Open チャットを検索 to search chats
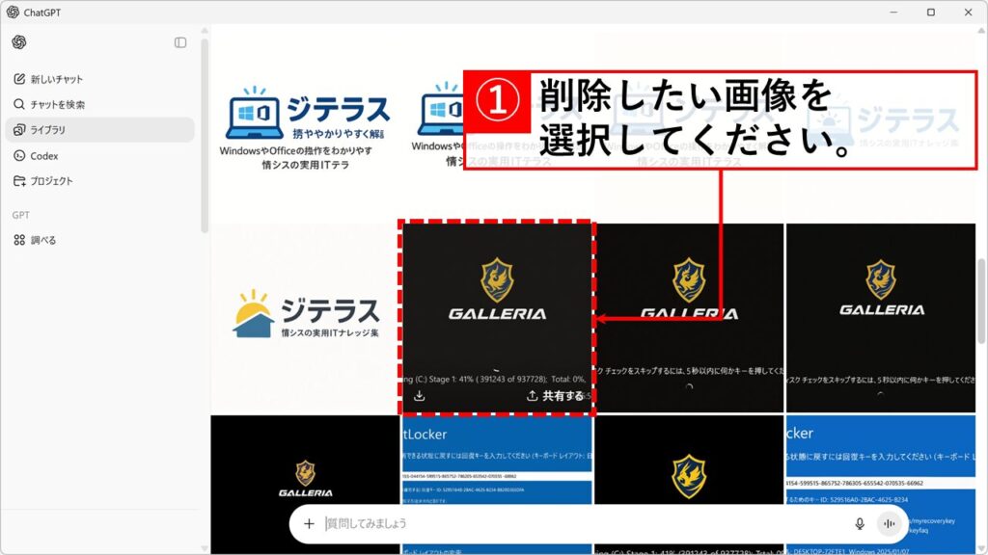988x555 pixels. click(57, 104)
